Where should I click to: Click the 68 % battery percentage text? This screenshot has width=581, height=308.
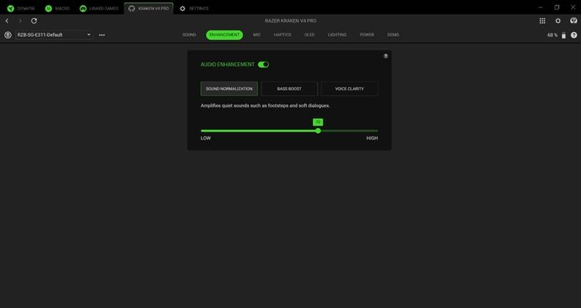point(552,35)
